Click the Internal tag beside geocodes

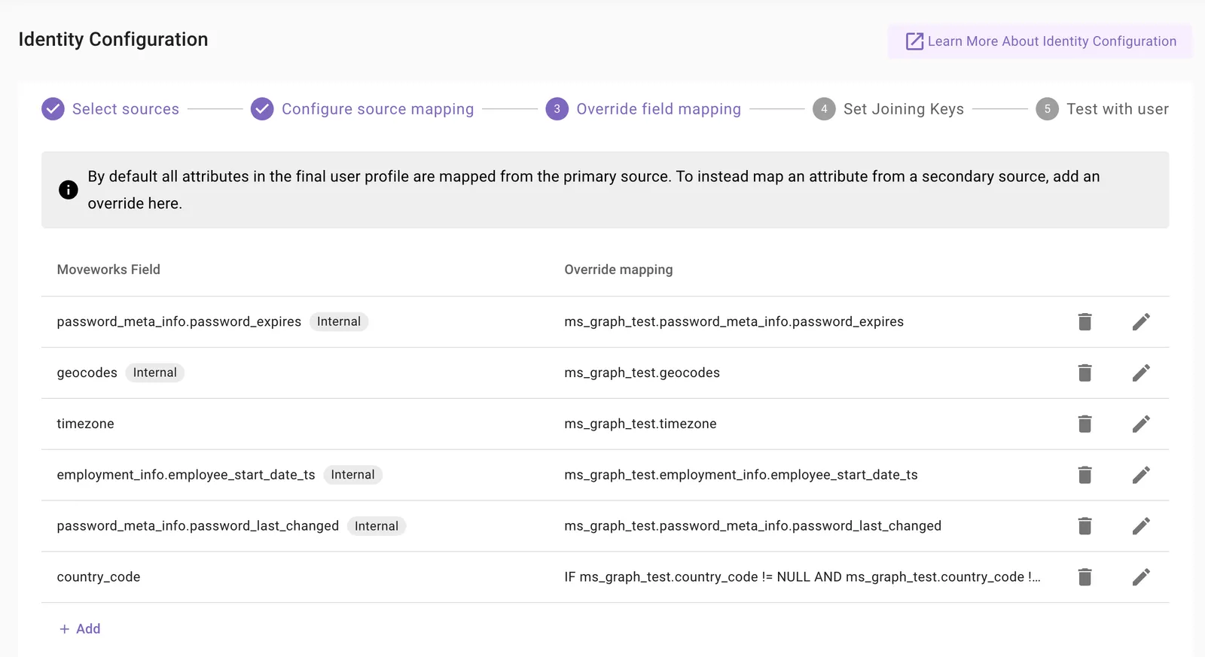tap(155, 373)
